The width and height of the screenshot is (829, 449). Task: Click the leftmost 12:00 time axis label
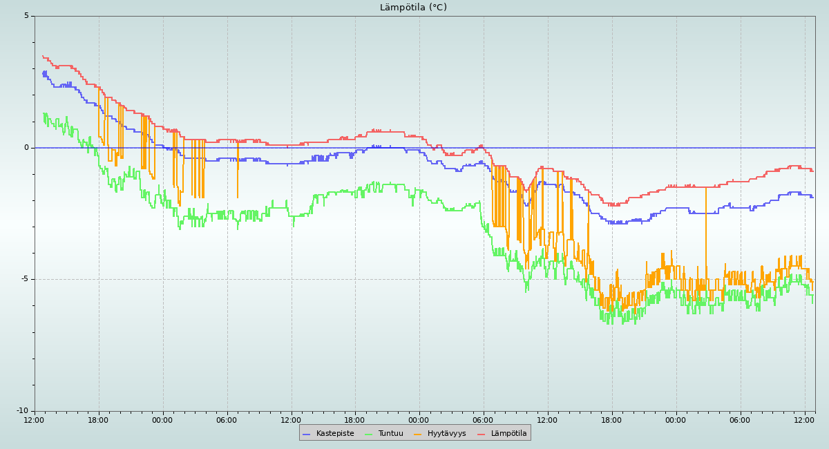[35, 420]
